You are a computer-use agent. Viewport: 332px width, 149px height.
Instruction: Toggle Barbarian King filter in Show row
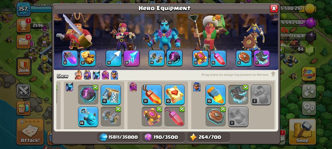(x=78, y=75)
